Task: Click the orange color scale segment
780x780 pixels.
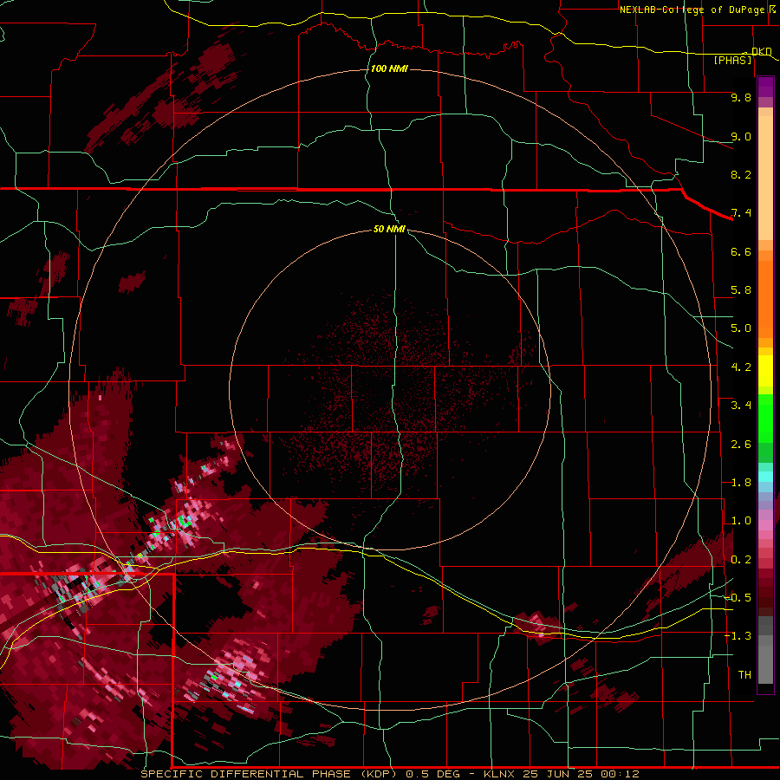Action: [765, 298]
